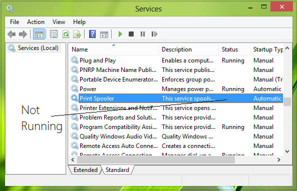Start the service using the green play icon
297x191 pixels.
click(x=120, y=34)
